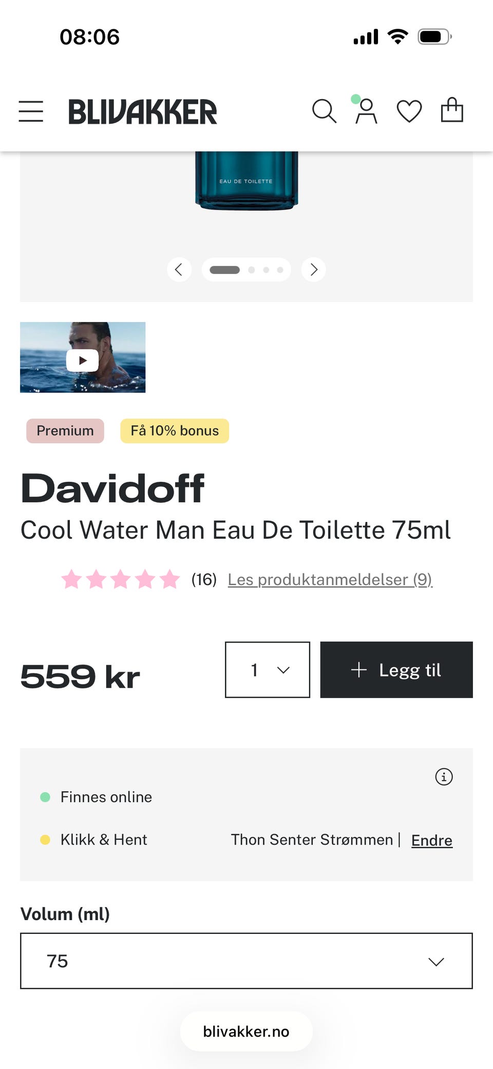Add product with Legg til button
Image resolution: width=493 pixels, height=1069 pixels.
click(x=396, y=670)
